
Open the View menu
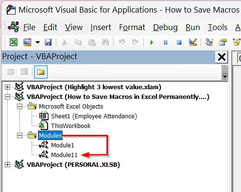[74, 27]
